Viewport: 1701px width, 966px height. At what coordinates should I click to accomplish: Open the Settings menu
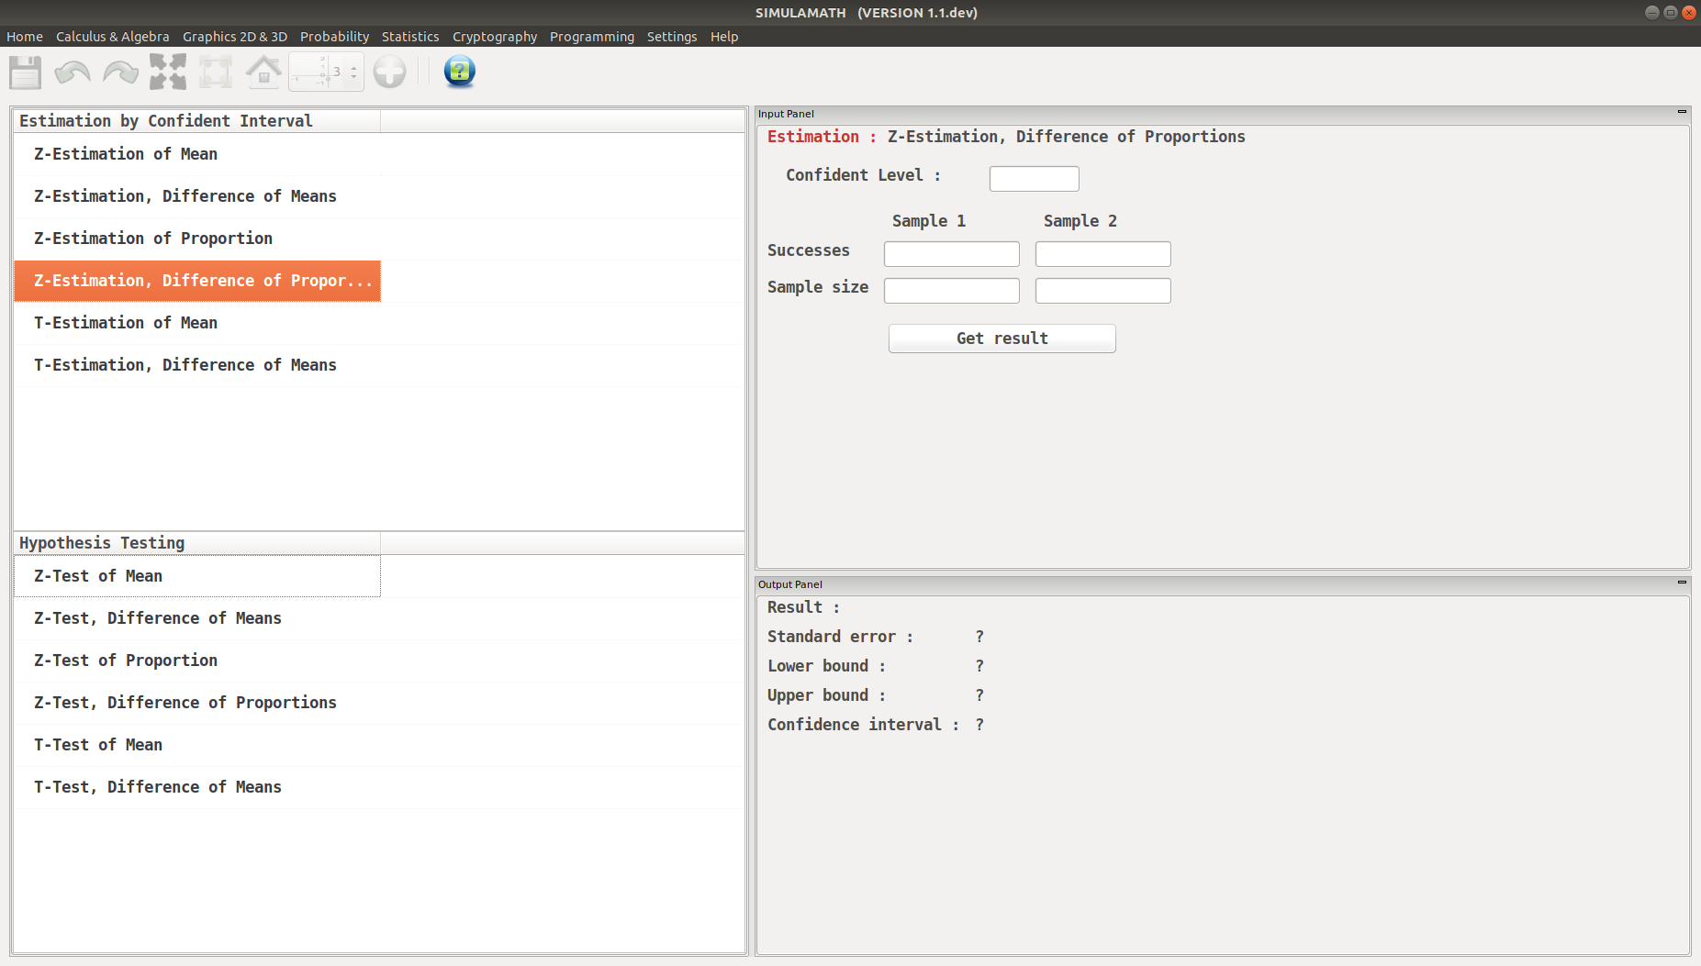pyautogui.click(x=672, y=37)
